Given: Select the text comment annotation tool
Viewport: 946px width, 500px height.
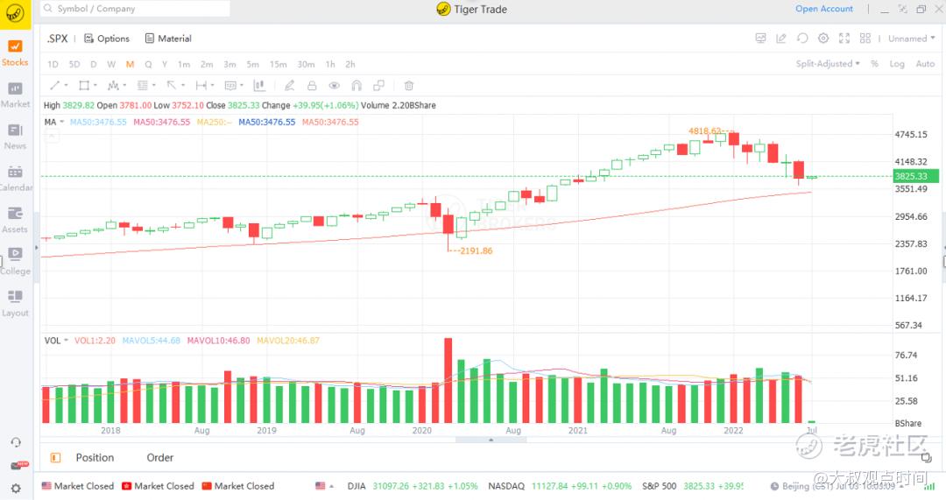Looking at the screenshot, I should coord(230,86).
